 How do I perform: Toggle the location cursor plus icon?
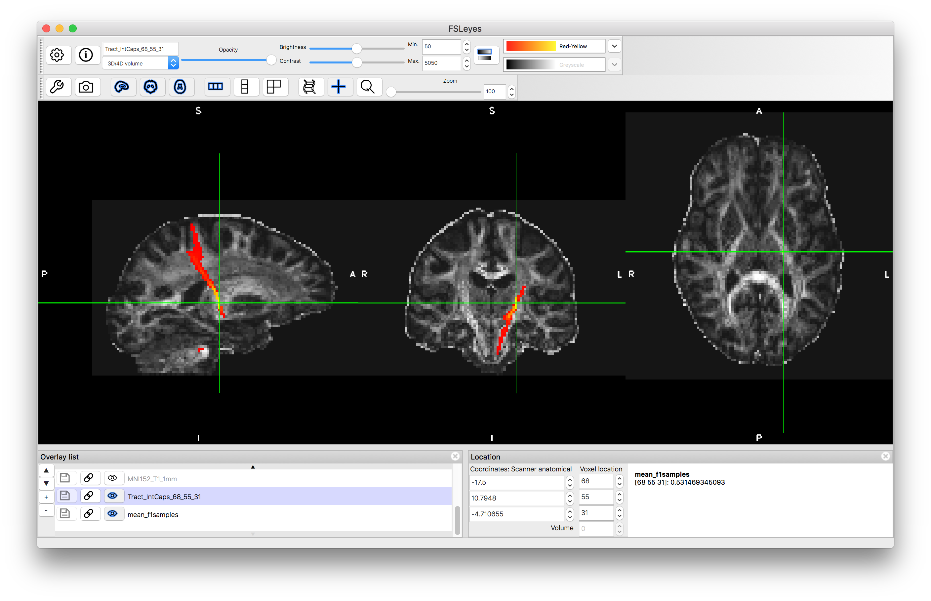point(338,87)
